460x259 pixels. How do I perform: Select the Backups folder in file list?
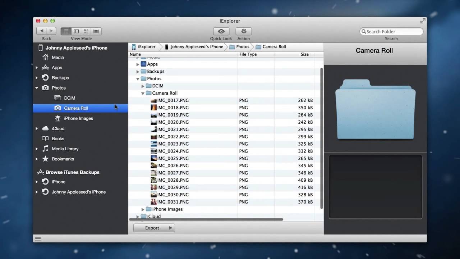tap(156, 71)
